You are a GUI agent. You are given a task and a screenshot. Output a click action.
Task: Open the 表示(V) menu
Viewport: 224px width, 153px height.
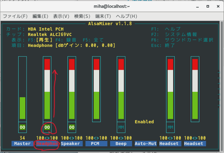[x=61, y=16]
